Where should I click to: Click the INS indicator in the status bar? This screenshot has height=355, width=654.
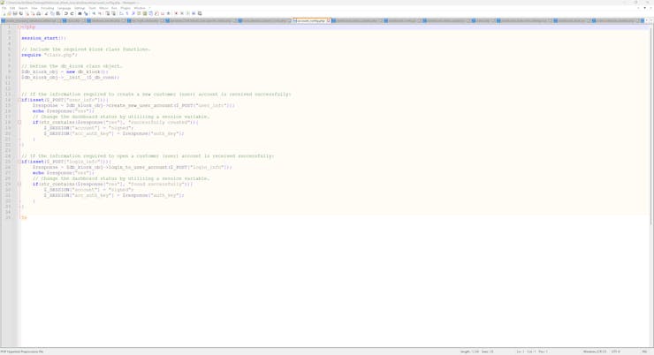[x=645, y=351]
